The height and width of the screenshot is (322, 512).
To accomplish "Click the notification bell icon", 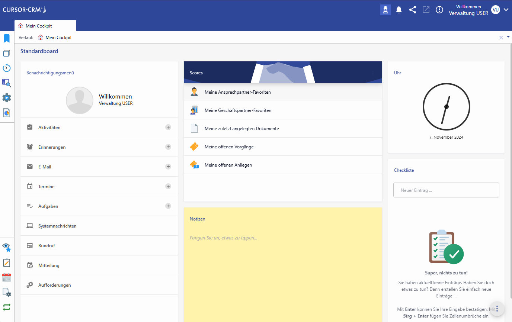I will coord(399,10).
